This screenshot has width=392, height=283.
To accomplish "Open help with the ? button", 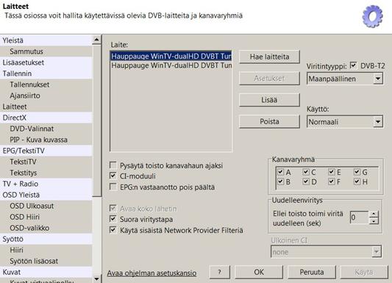I will click(x=219, y=272).
